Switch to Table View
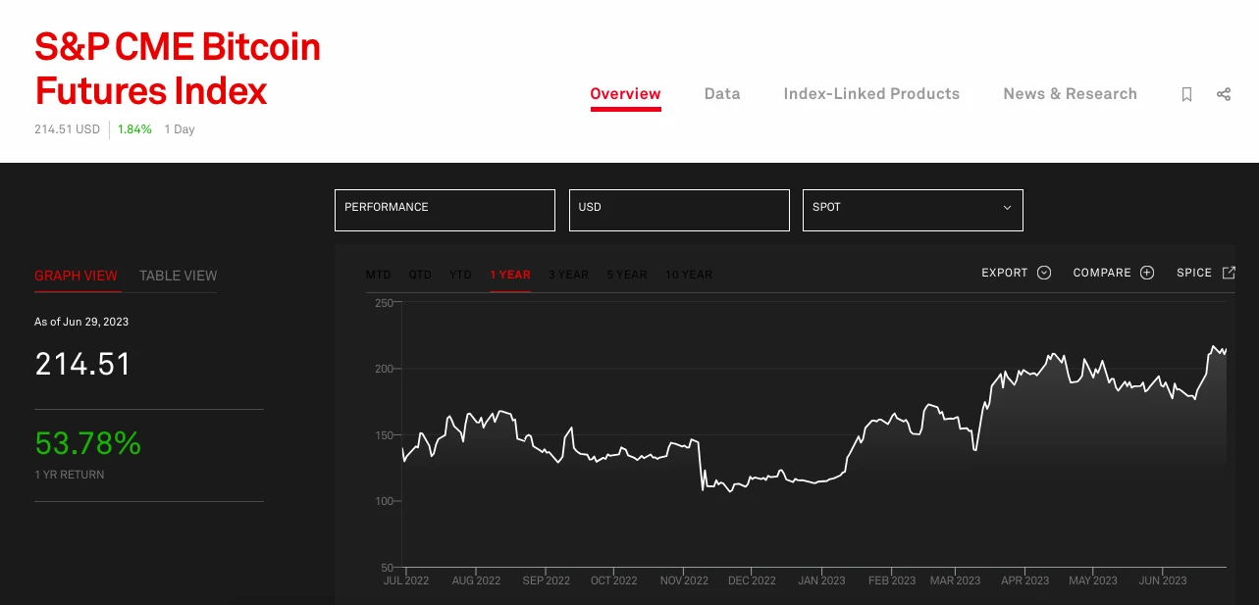Viewport: 1259px width, 605px height. (178, 276)
